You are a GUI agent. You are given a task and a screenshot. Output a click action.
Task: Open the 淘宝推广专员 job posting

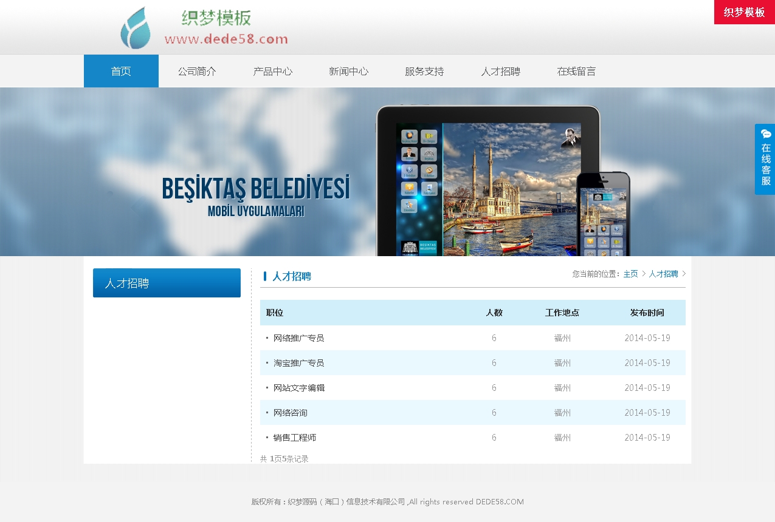[298, 363]
